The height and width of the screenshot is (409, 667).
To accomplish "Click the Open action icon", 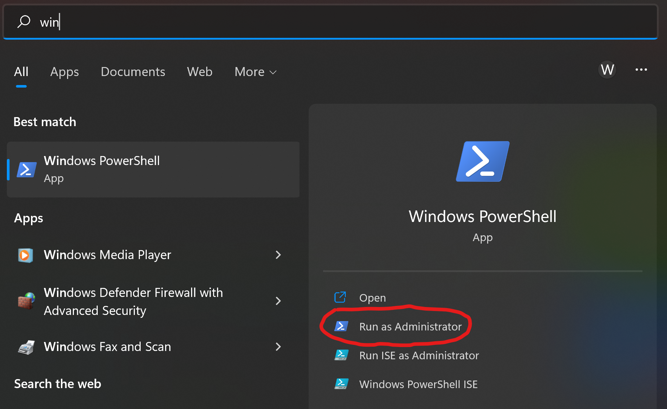I will coord(340,298).
